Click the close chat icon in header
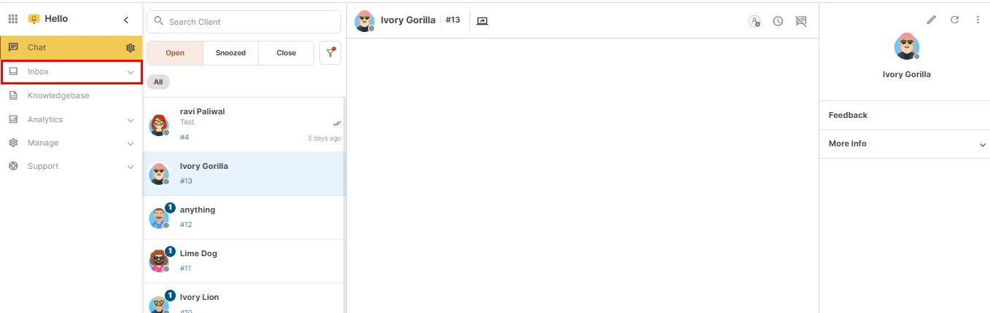The width and height of the screenshot is (990, 313). tap(801, 21)
